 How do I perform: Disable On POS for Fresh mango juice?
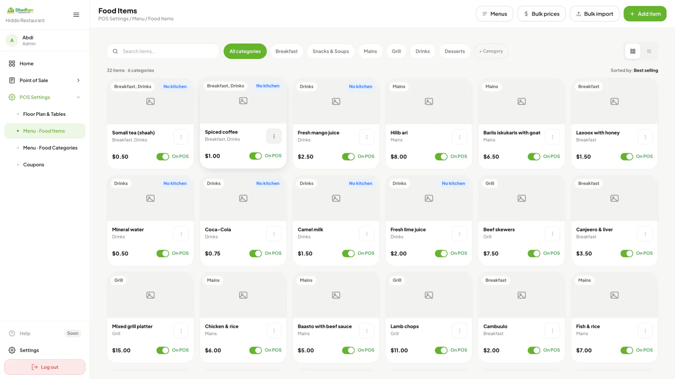[x=348, y=157]
